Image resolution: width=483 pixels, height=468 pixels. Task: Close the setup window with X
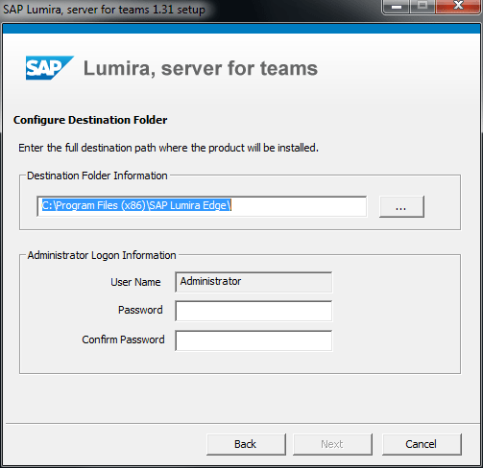point(458,7)
